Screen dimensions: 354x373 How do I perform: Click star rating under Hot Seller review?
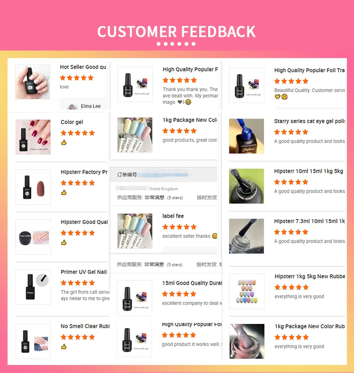click(x=77, y=78)
